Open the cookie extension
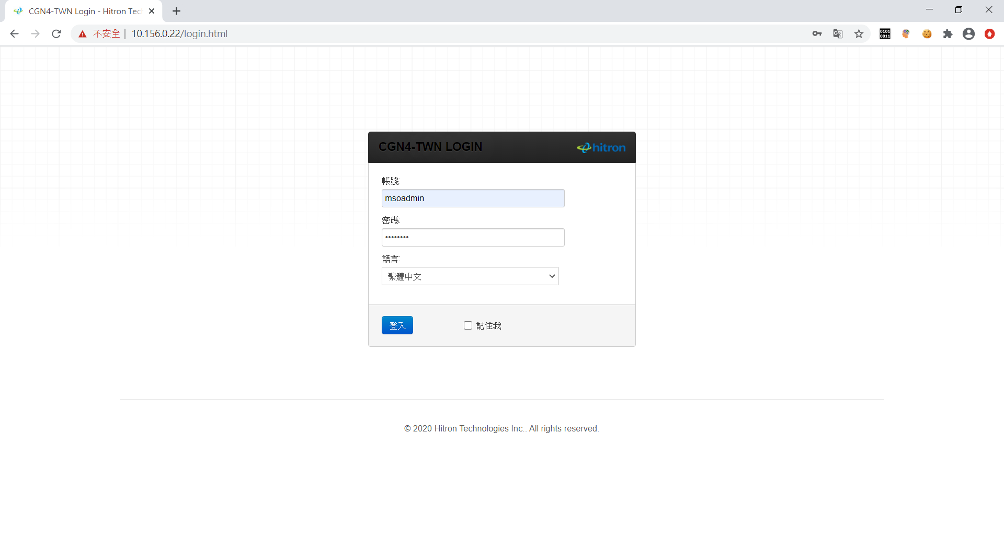Image resolution: width=1004 pixels, height=538 pixels. 927,34
